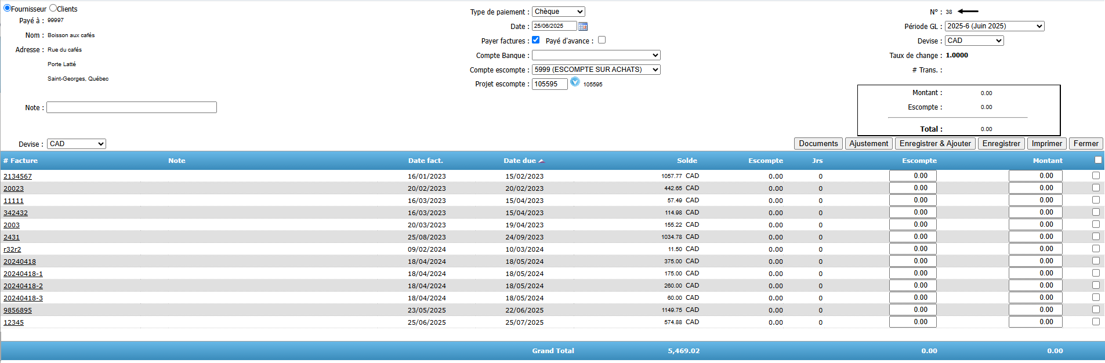The image size is (1105, 363).
Task: Select the Fournisseur radio button
Action: (x=7, y=8)
